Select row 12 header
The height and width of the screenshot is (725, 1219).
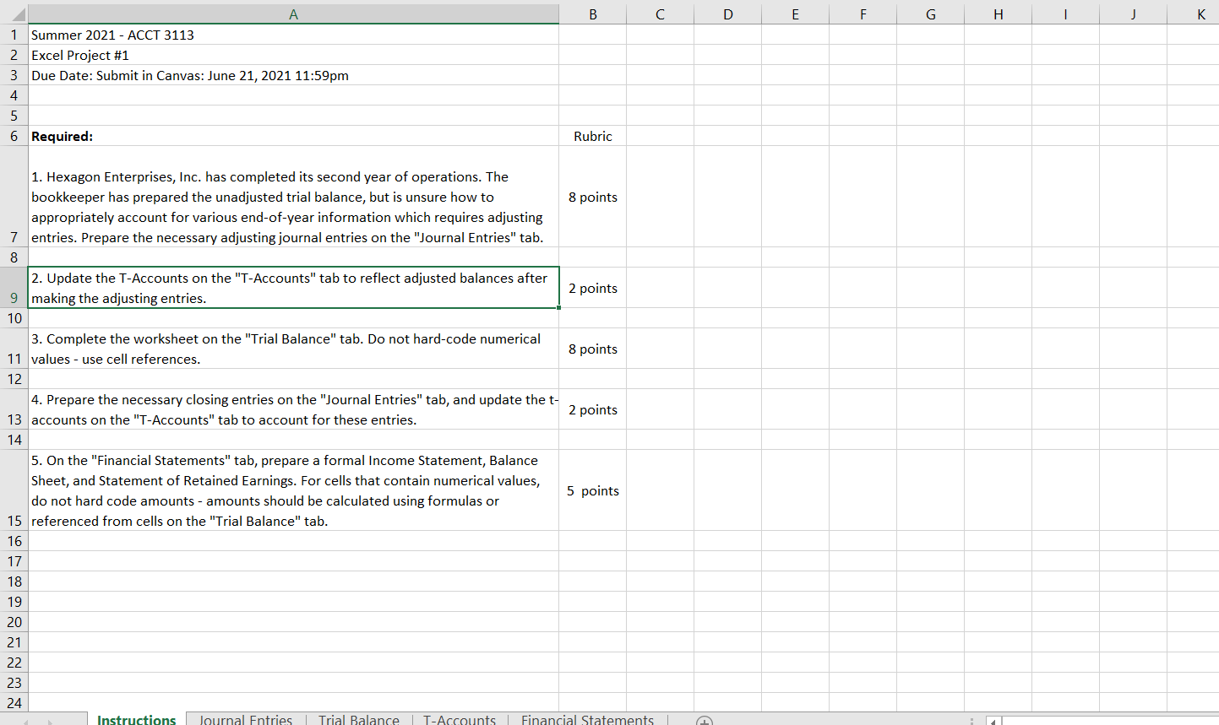pos(14,379)
